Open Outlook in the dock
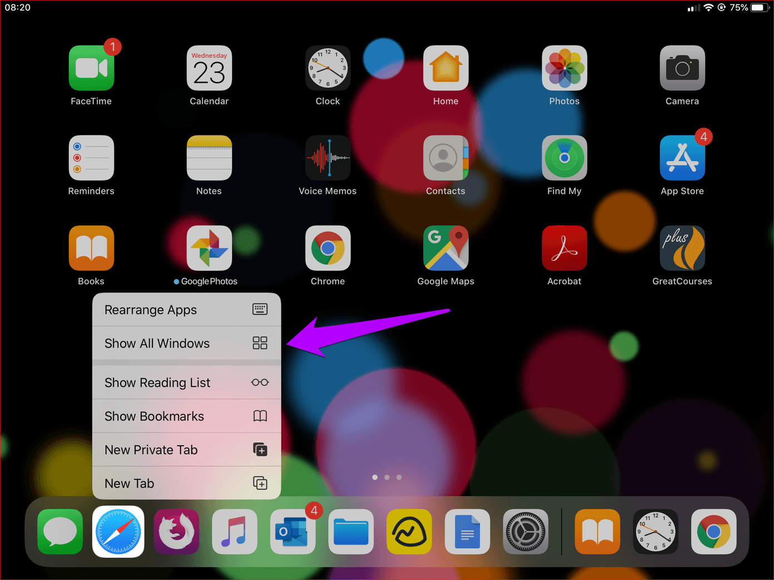Viewport: 774px width, 580px height. (293, 532)
